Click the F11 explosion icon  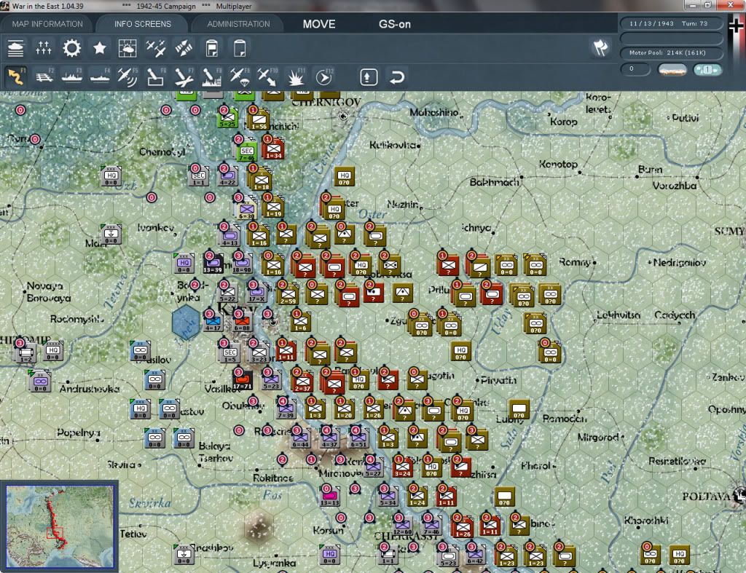click(x=296, y=76)
